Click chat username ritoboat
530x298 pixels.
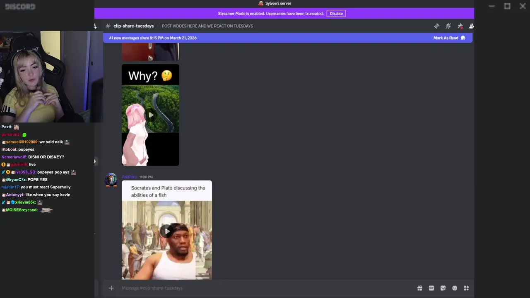(x=9, y=150)
